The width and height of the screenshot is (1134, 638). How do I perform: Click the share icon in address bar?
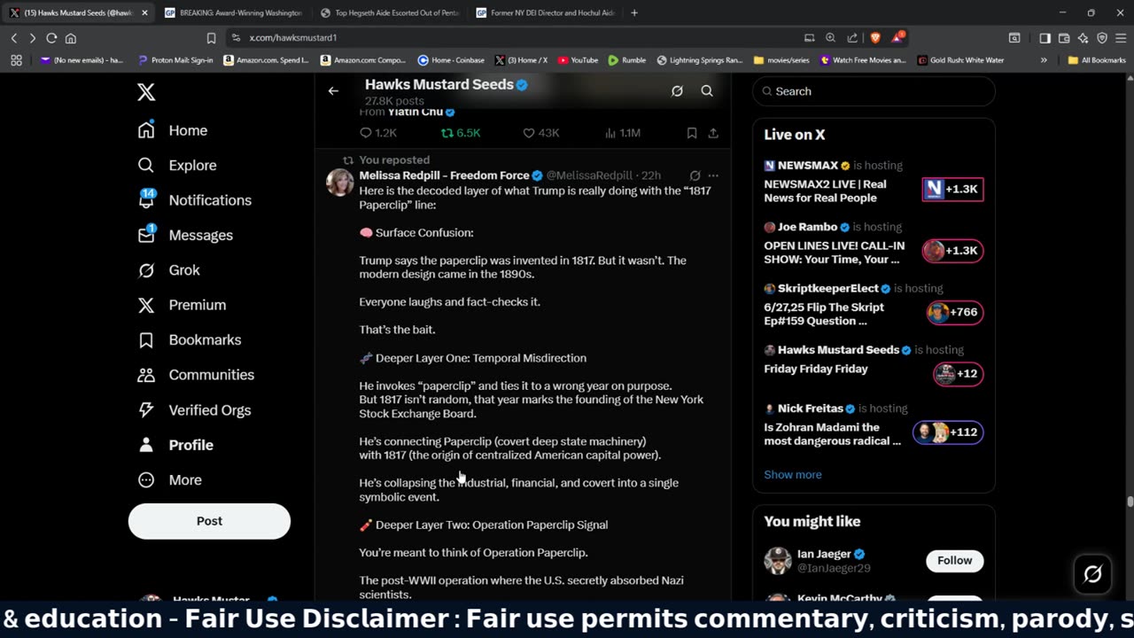click(x=852, y=38)
